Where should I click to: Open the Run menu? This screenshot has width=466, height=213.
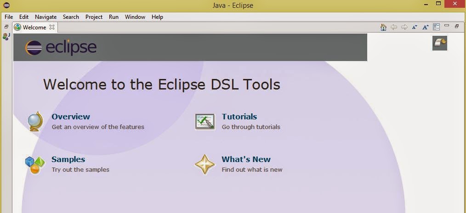114,17
